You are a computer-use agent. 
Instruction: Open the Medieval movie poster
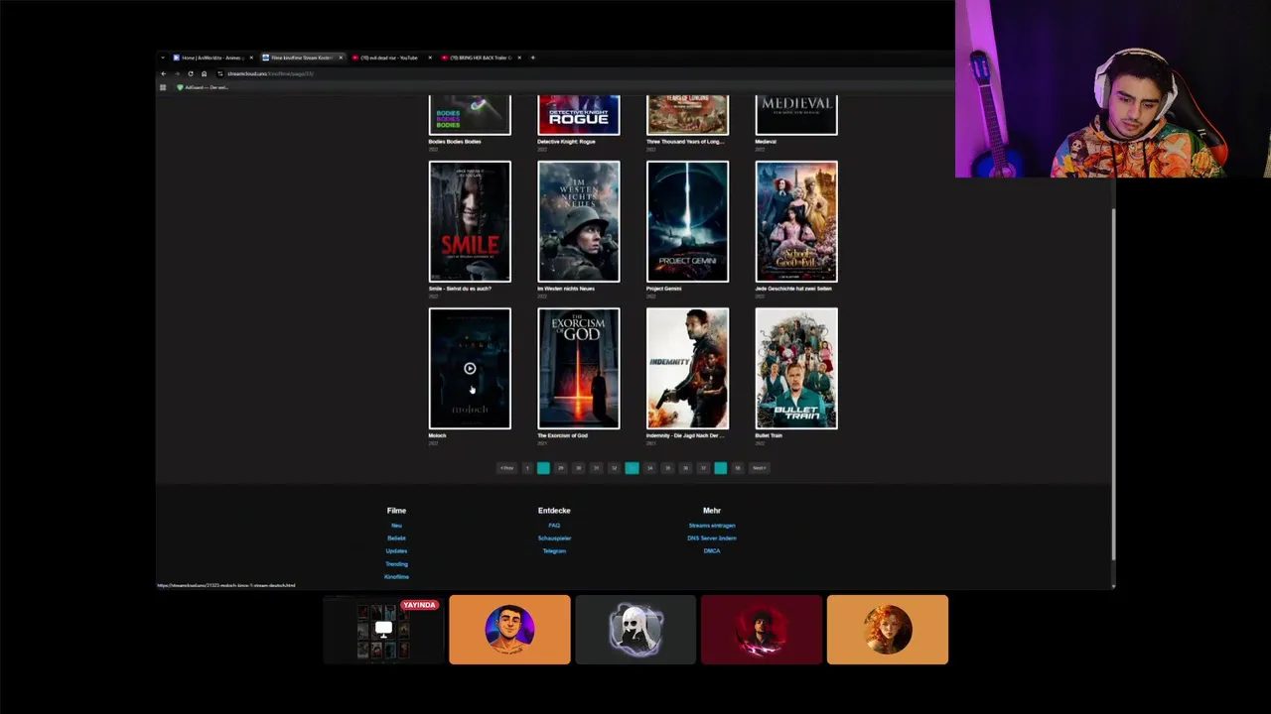click(x=796, y=115)
